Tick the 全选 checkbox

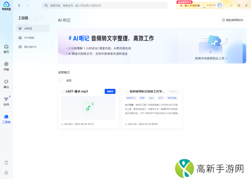pyautogui.click(x=60, y=80)
